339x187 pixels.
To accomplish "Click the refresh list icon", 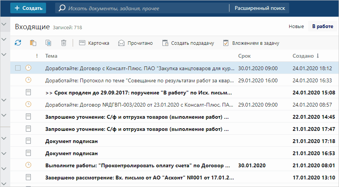I will (x=18, y=43).
